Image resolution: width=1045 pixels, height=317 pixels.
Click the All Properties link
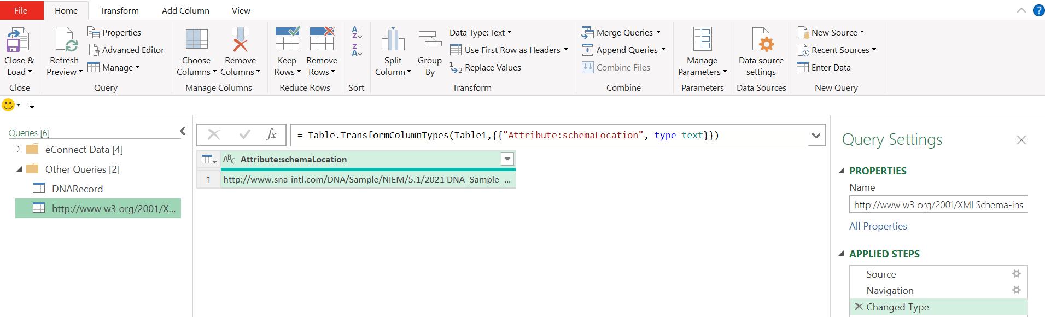[878, 226]
